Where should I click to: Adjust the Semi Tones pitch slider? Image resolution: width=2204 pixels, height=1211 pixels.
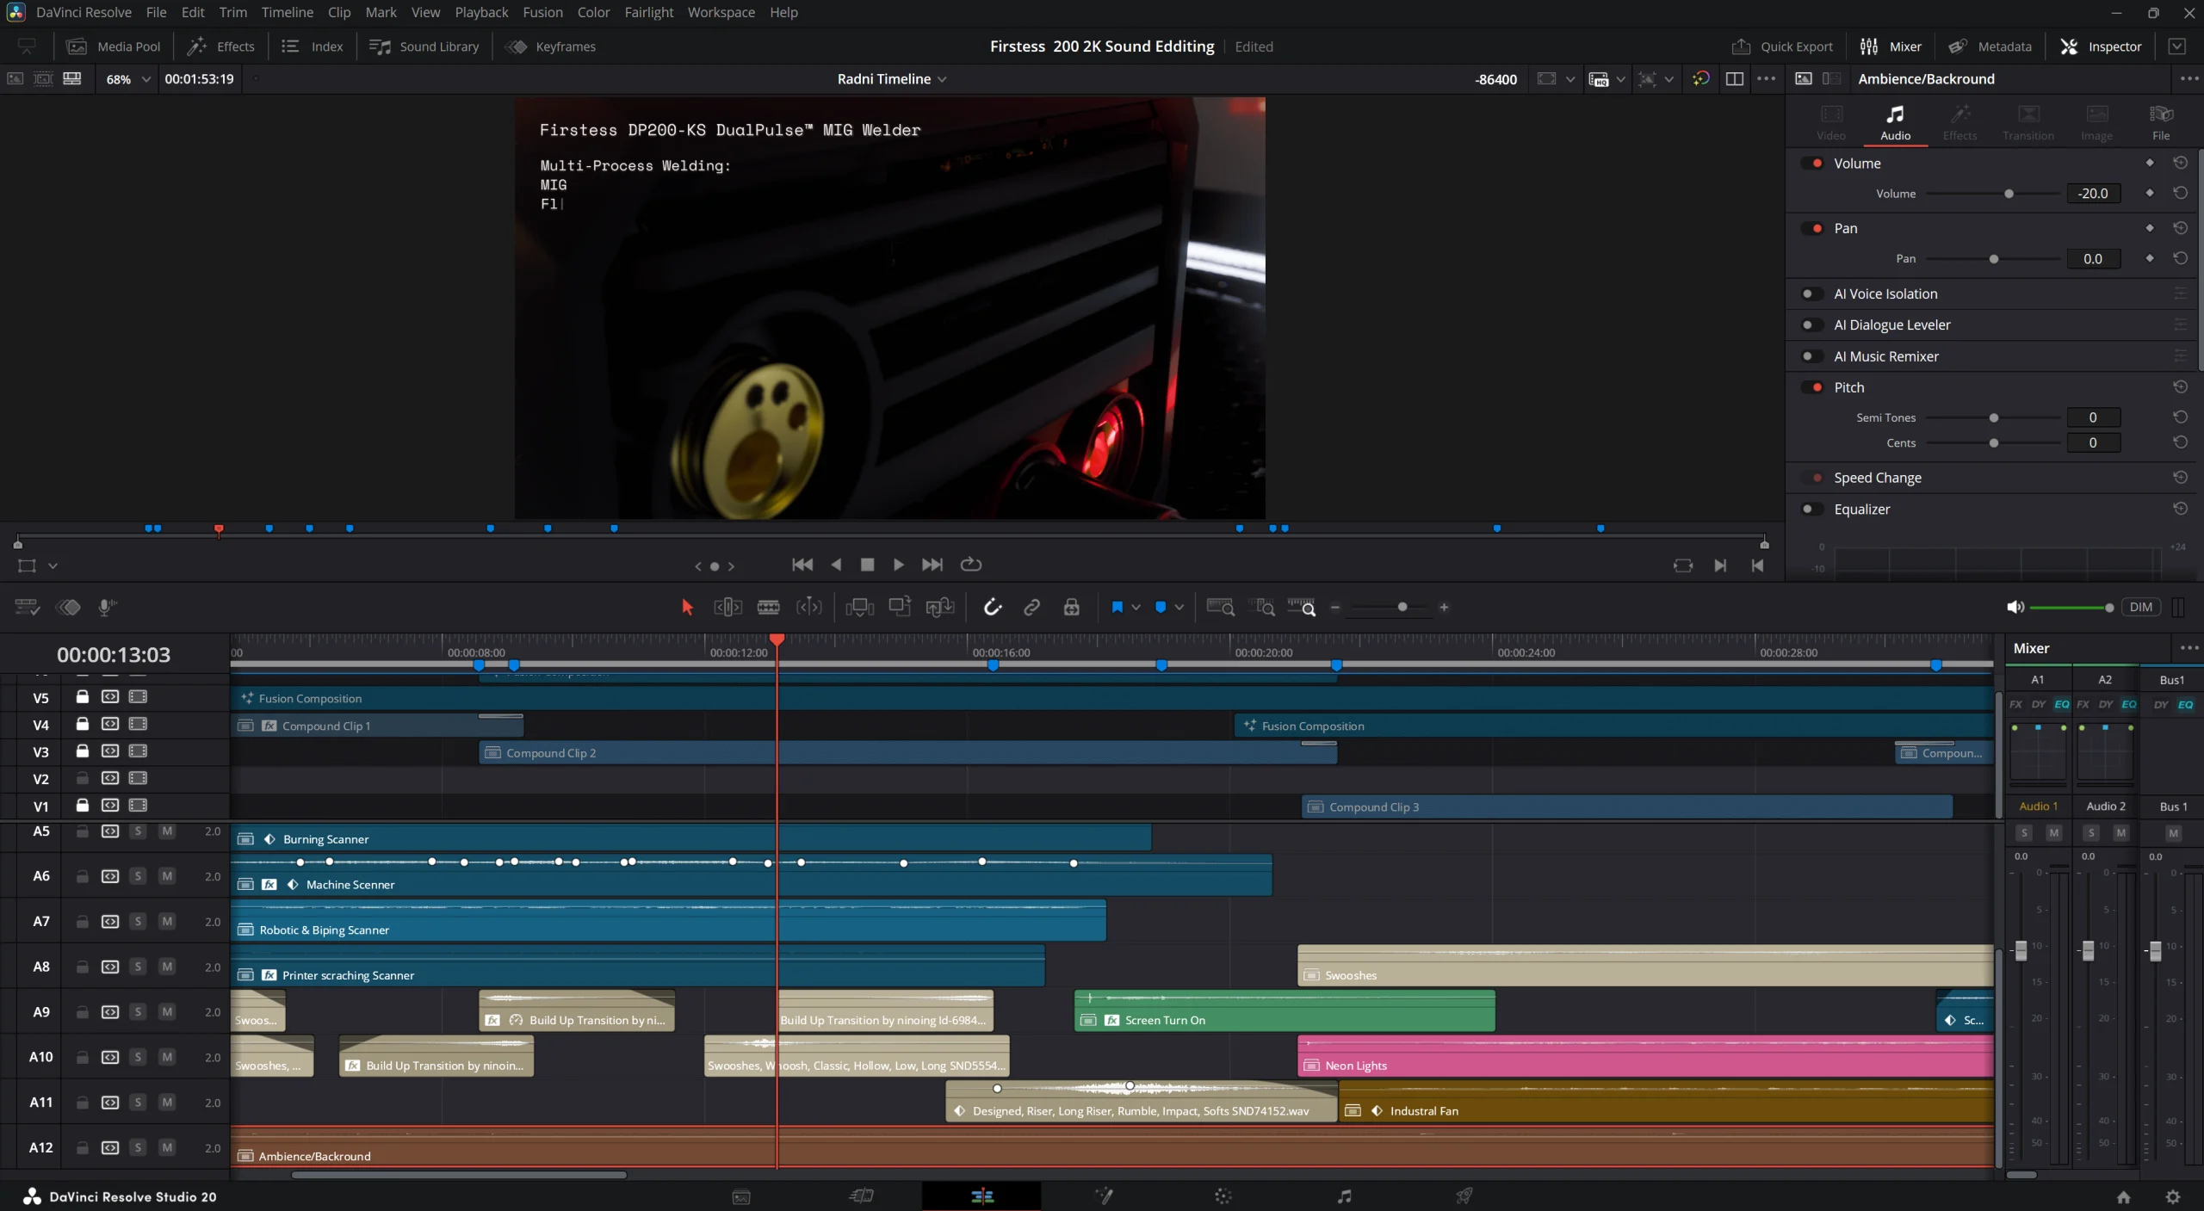tap(1992, 417)
